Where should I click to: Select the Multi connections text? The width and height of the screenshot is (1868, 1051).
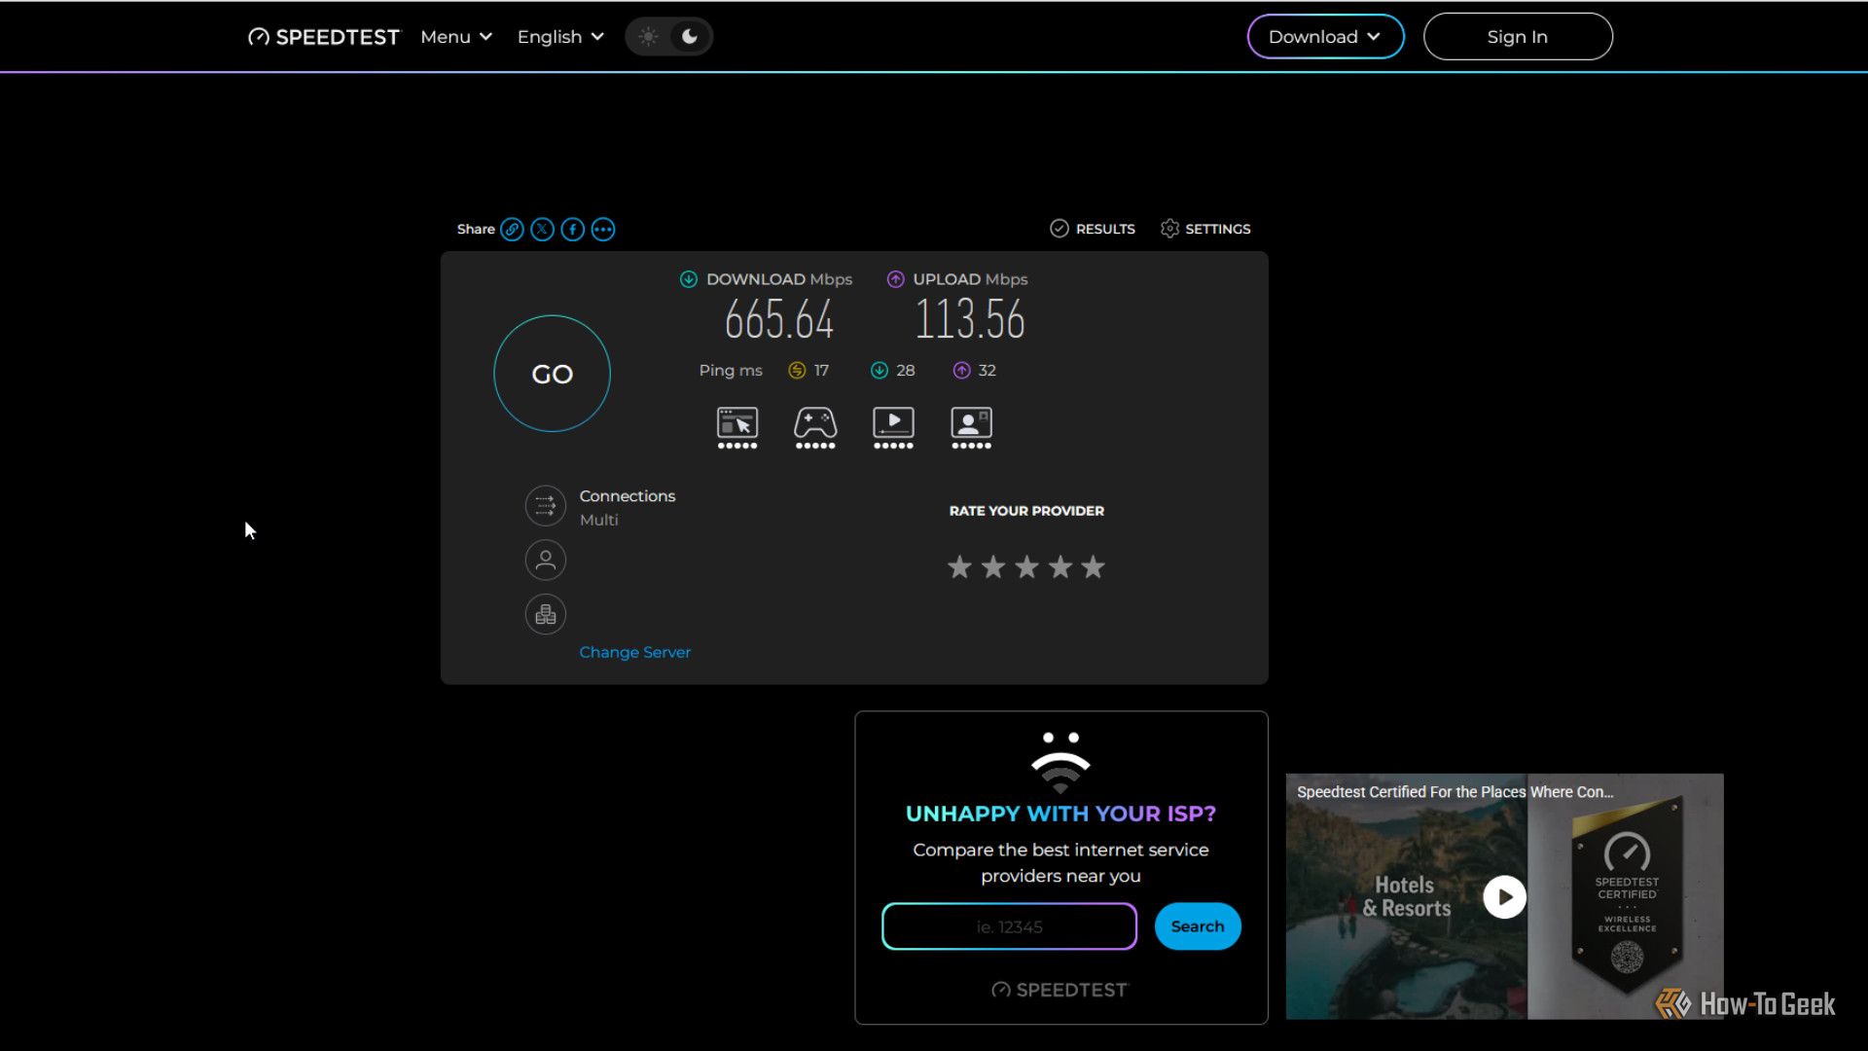pos(598,521)
